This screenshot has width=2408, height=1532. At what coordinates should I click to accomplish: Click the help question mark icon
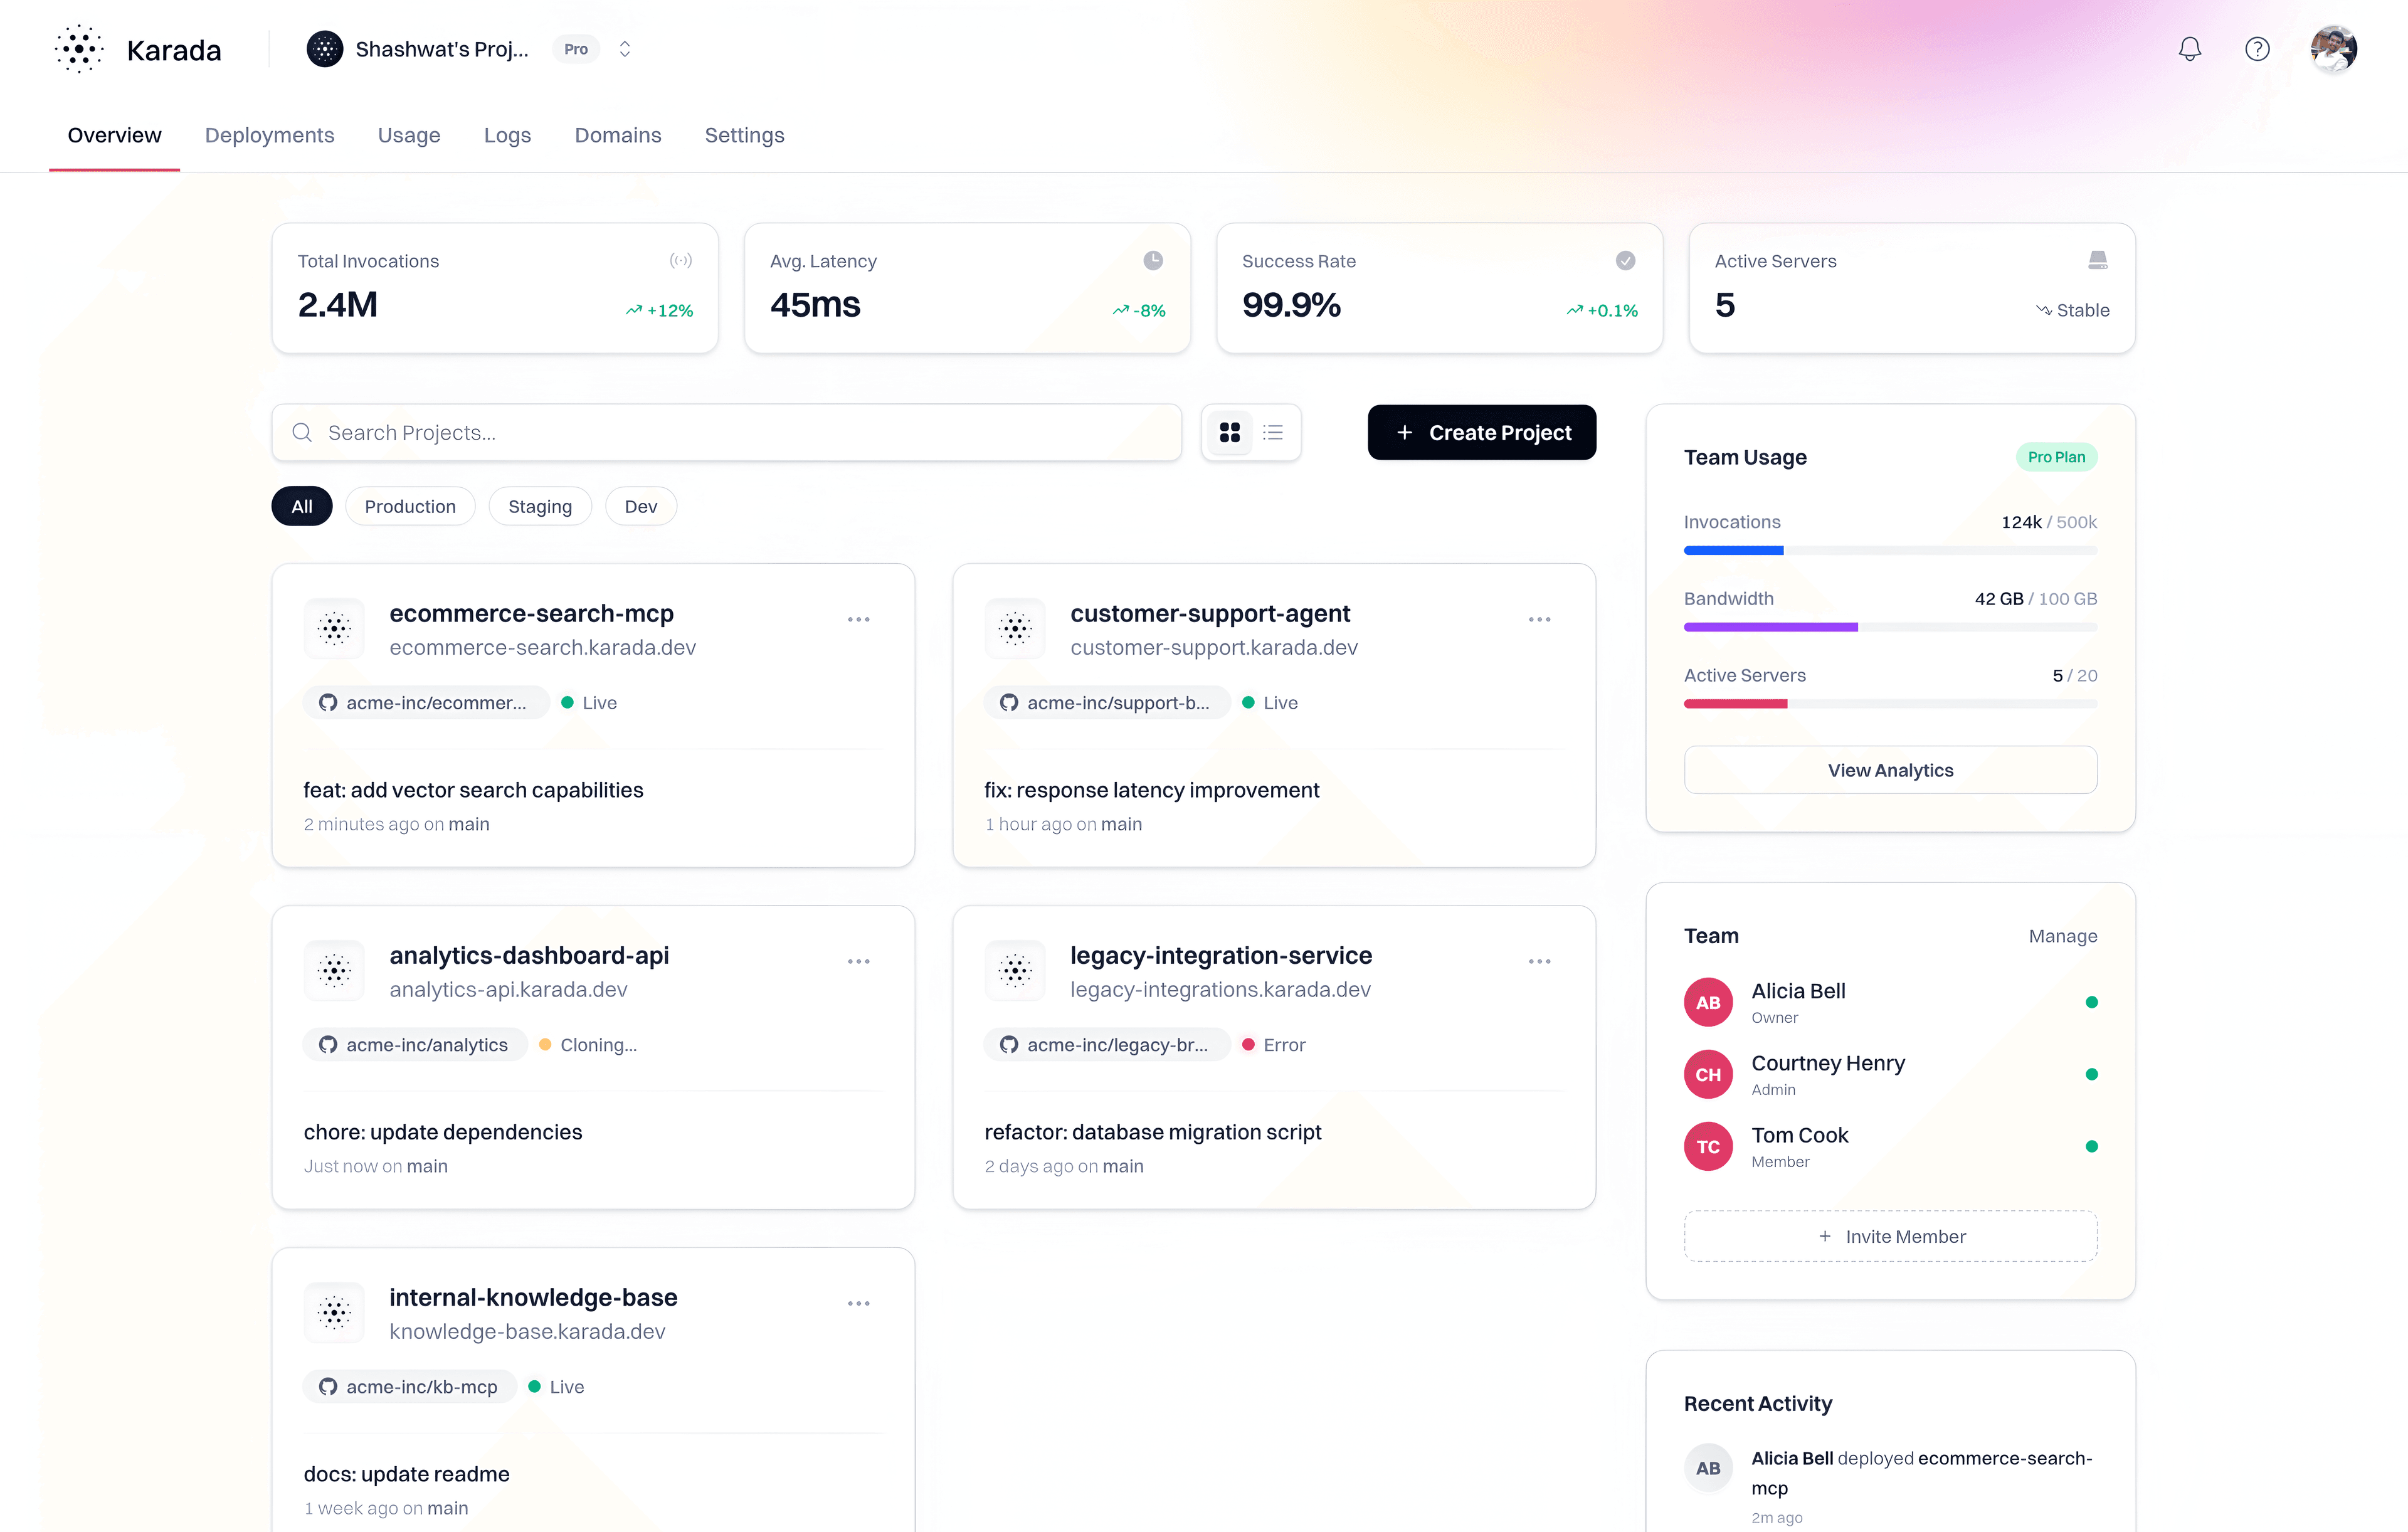pyautogui.click(x=2257, y=49)
